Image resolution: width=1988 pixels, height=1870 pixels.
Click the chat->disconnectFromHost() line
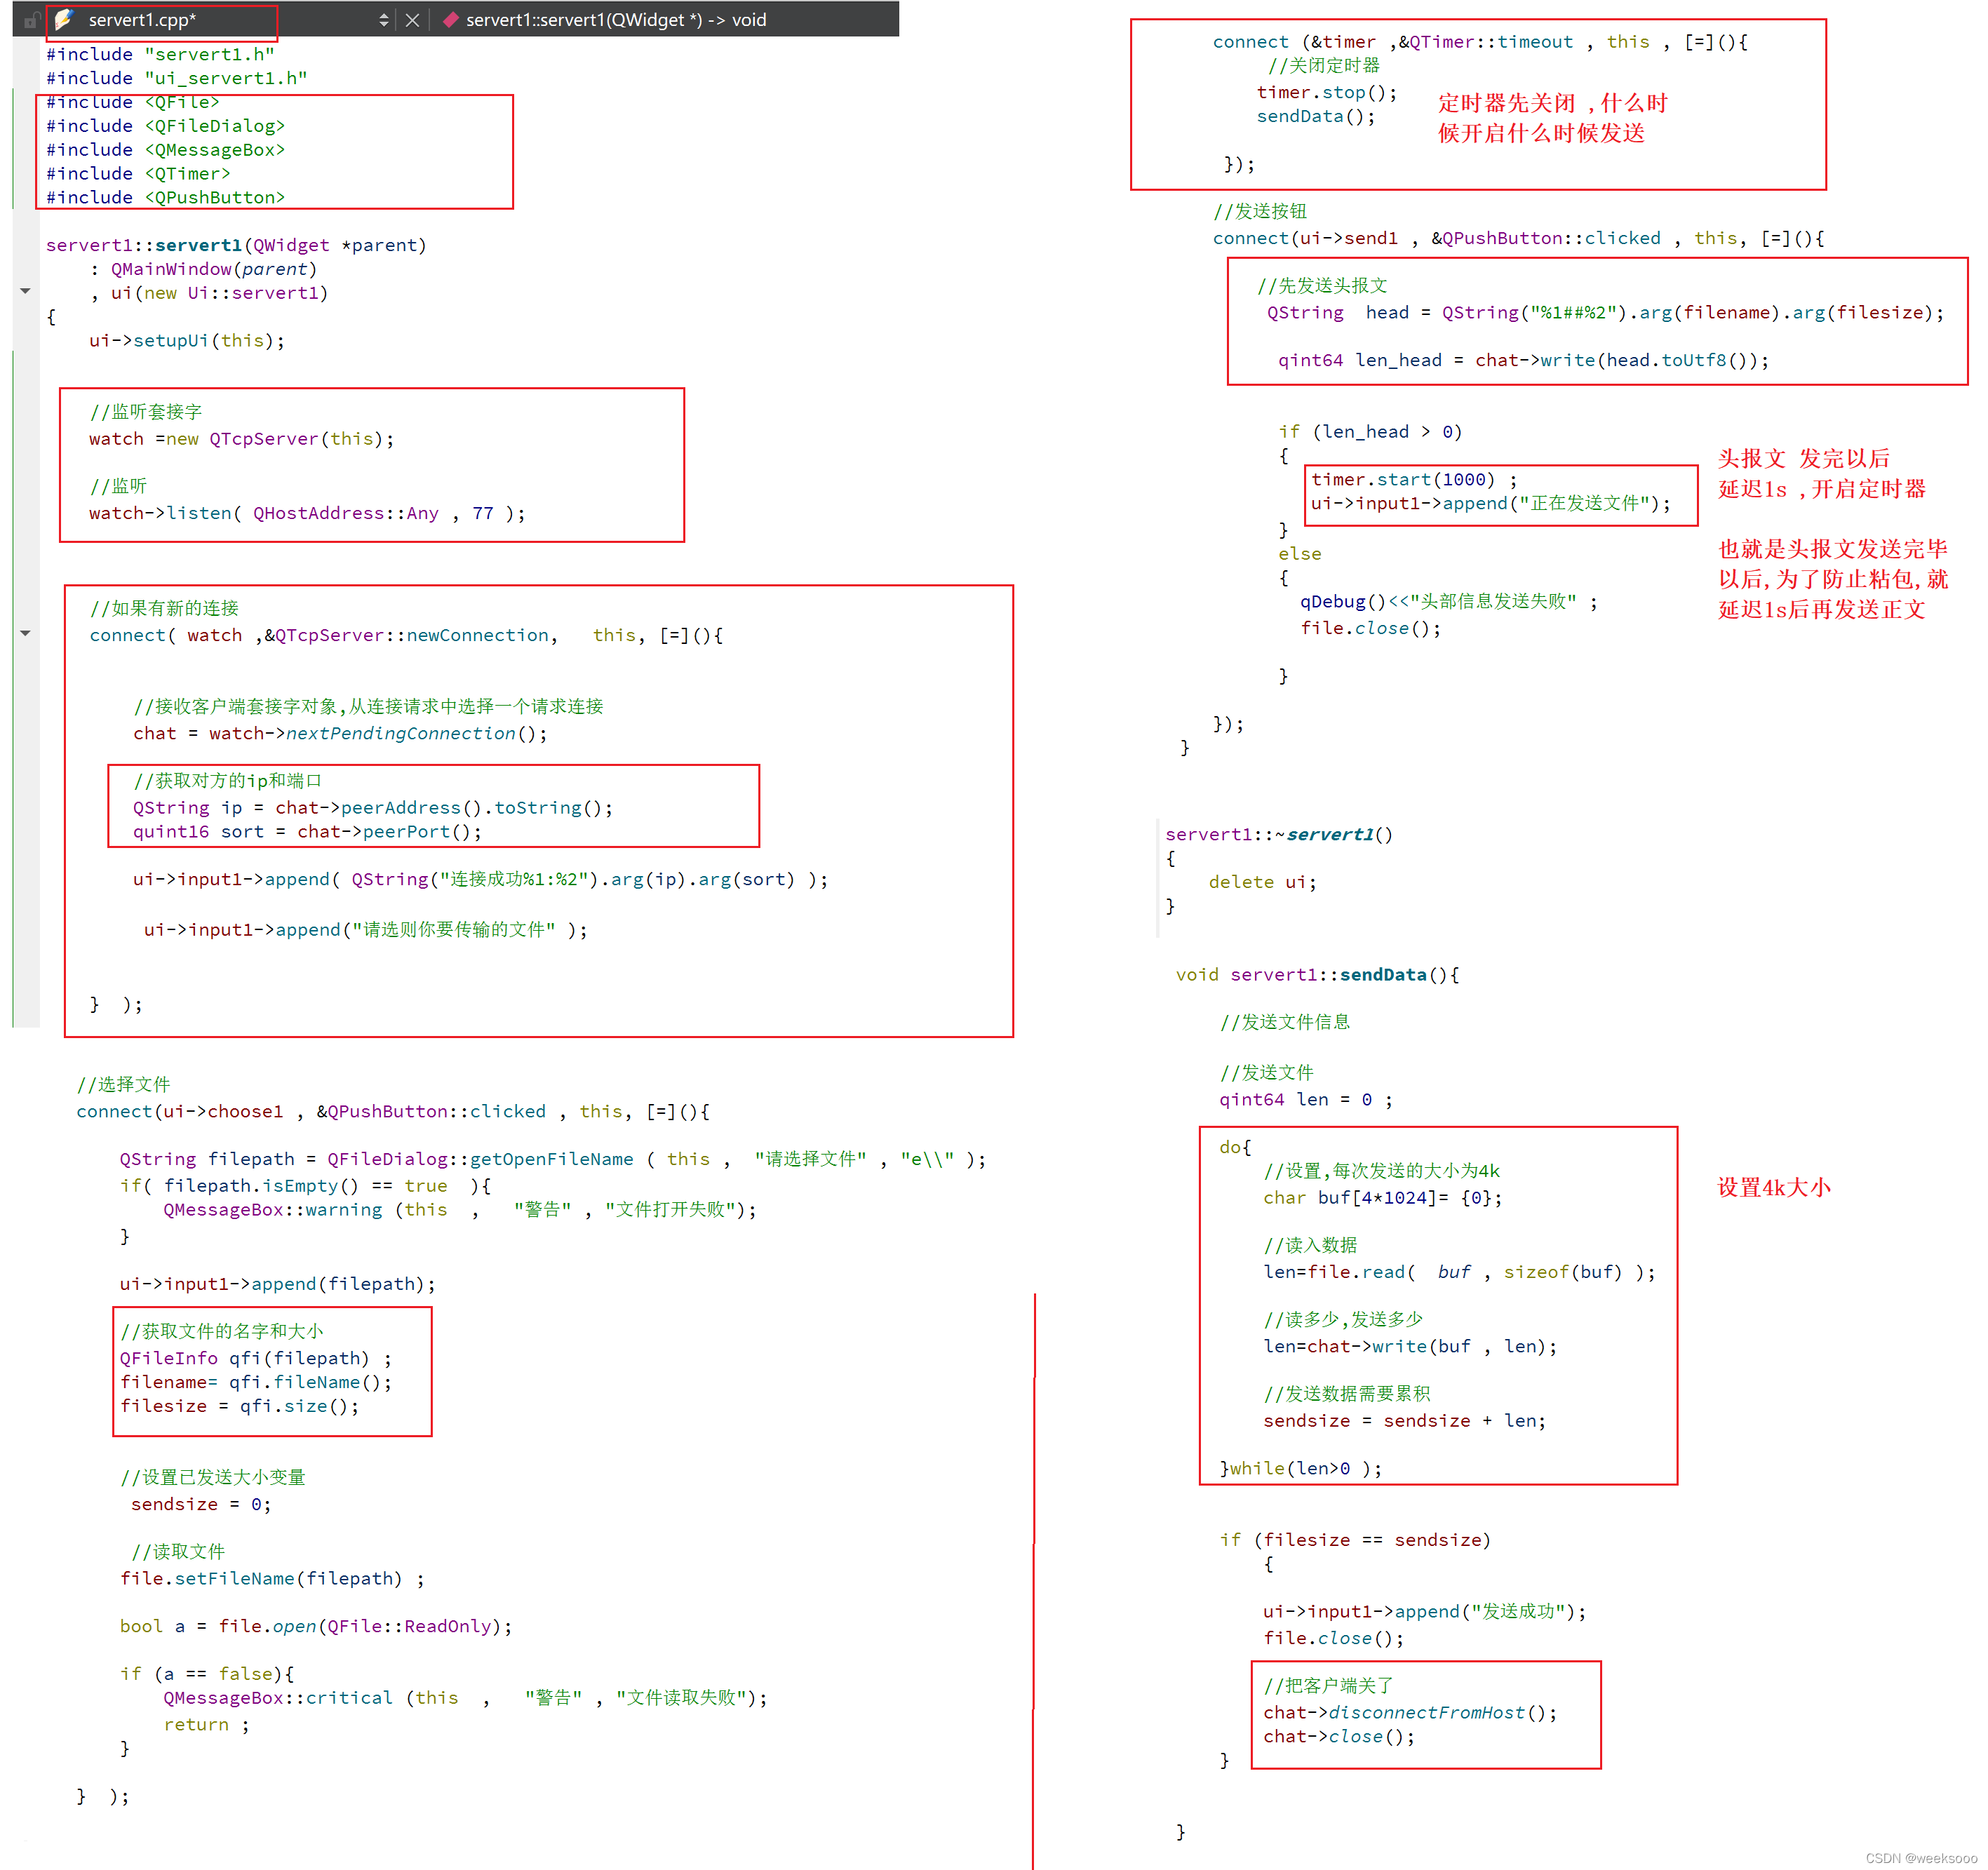[x=1410, y=1712]
